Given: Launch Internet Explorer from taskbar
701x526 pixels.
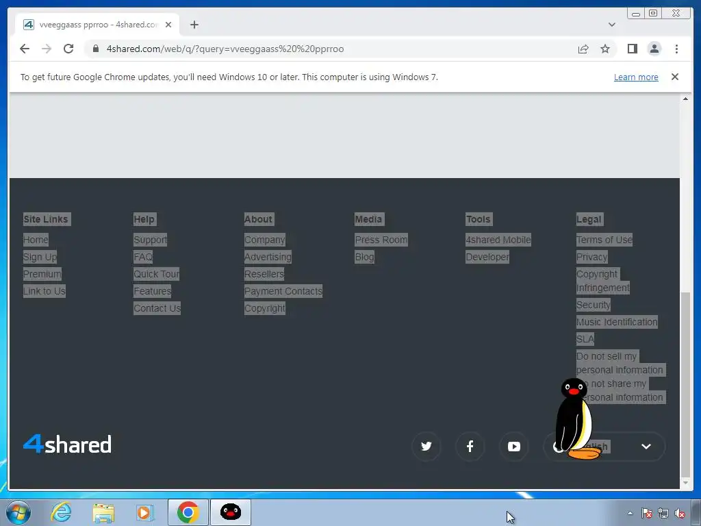Looking at the screenshot, I should click(x=61, y=512).
